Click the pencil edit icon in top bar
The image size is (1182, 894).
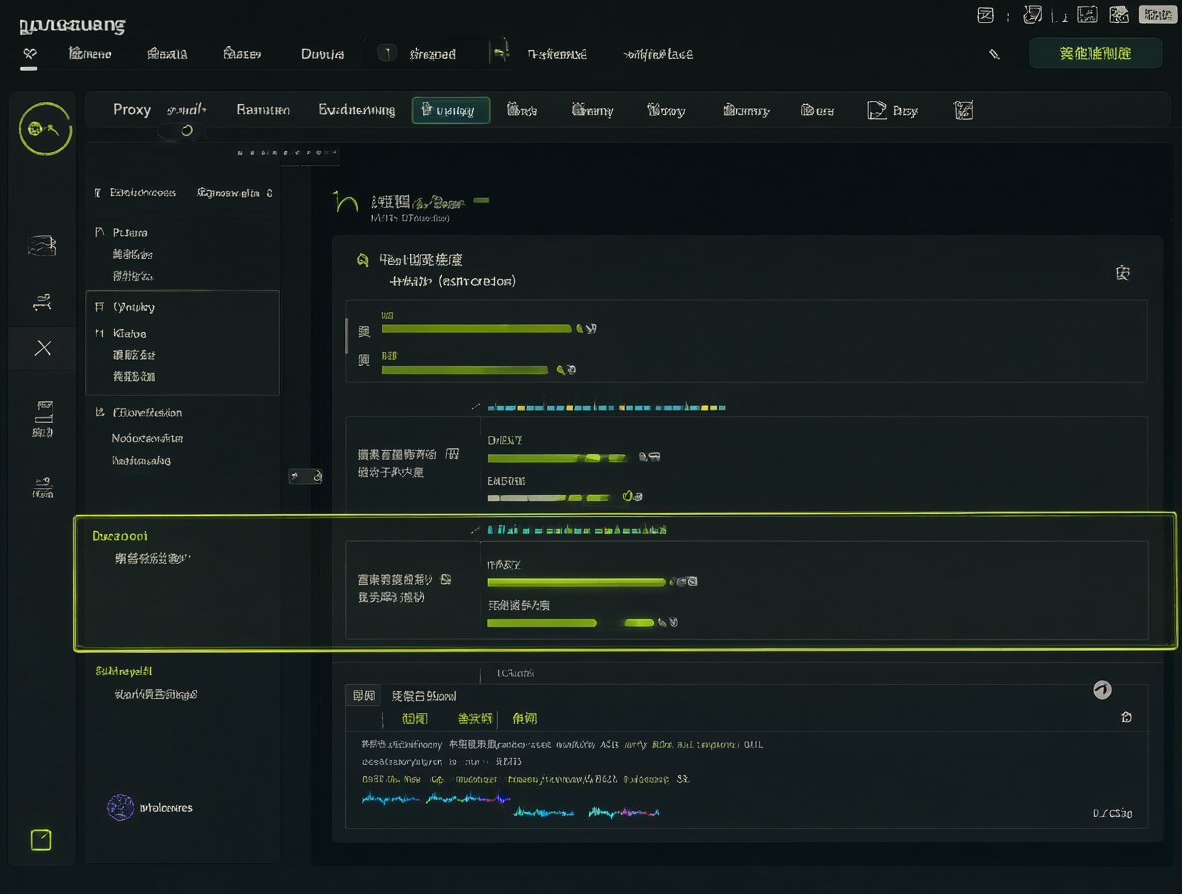point(994,54)
